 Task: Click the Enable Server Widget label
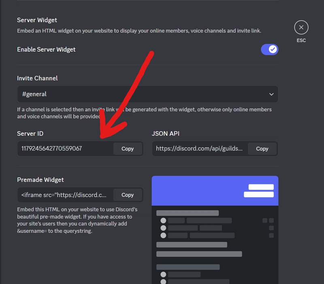(x=46, y=49)
